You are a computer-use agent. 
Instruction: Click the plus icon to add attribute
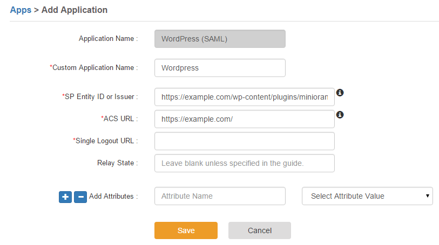point(65,197)
